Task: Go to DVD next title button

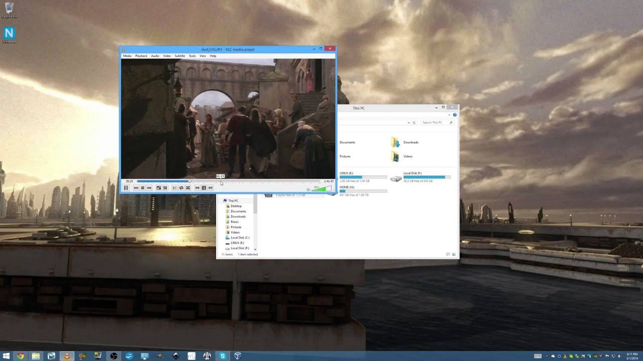Action: (x=210, y=188)
